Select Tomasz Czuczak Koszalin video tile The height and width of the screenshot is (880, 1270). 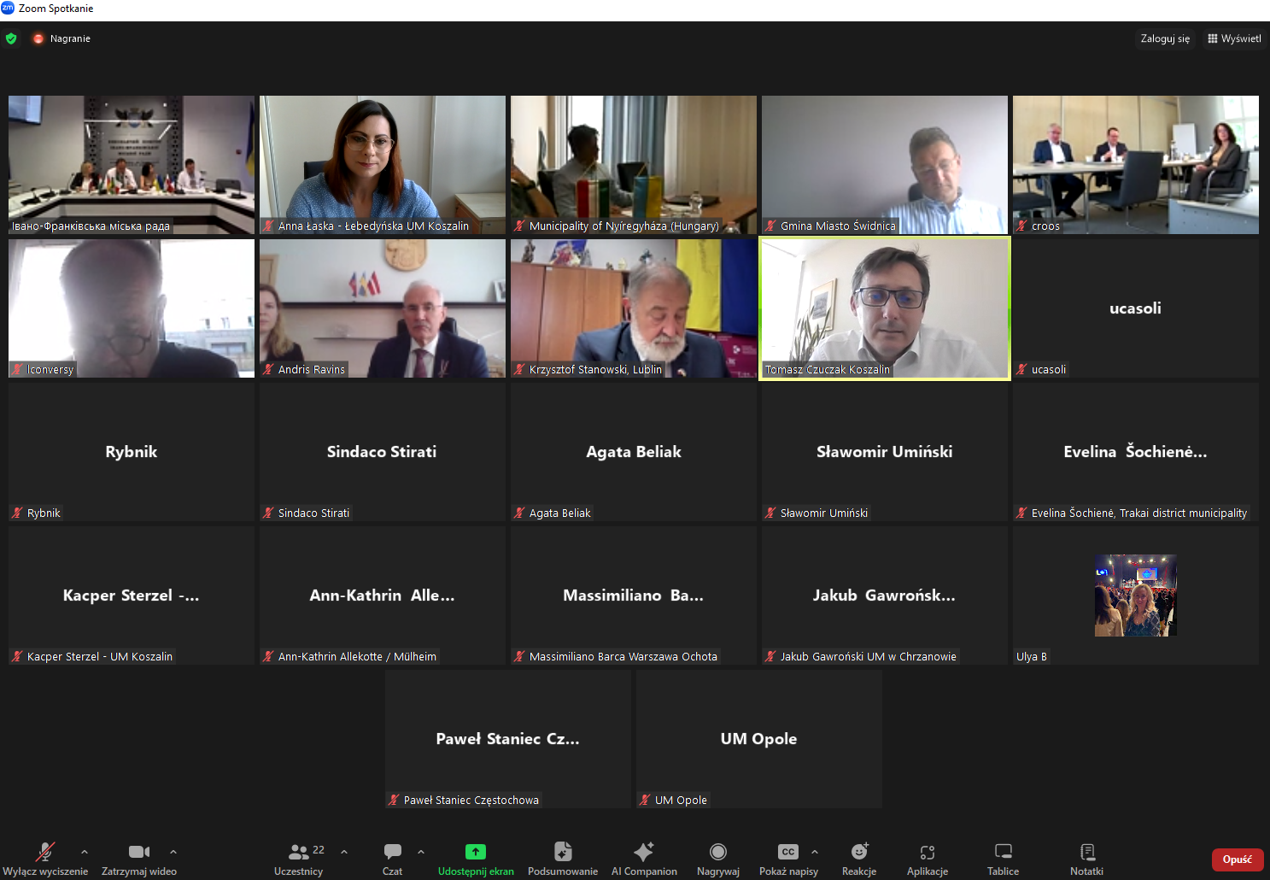point(885,308)
